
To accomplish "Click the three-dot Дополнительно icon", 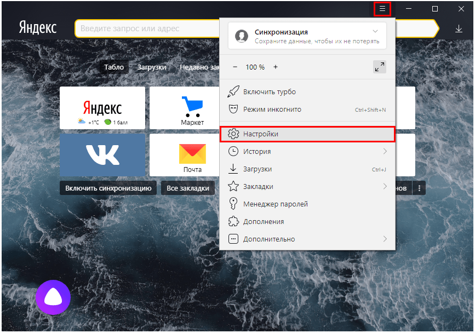I will tap(233, 239).
